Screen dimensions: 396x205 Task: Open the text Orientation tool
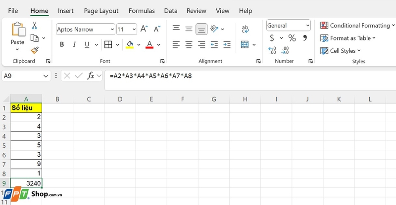[214, 29]
